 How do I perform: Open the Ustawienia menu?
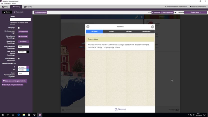[7, 3]
